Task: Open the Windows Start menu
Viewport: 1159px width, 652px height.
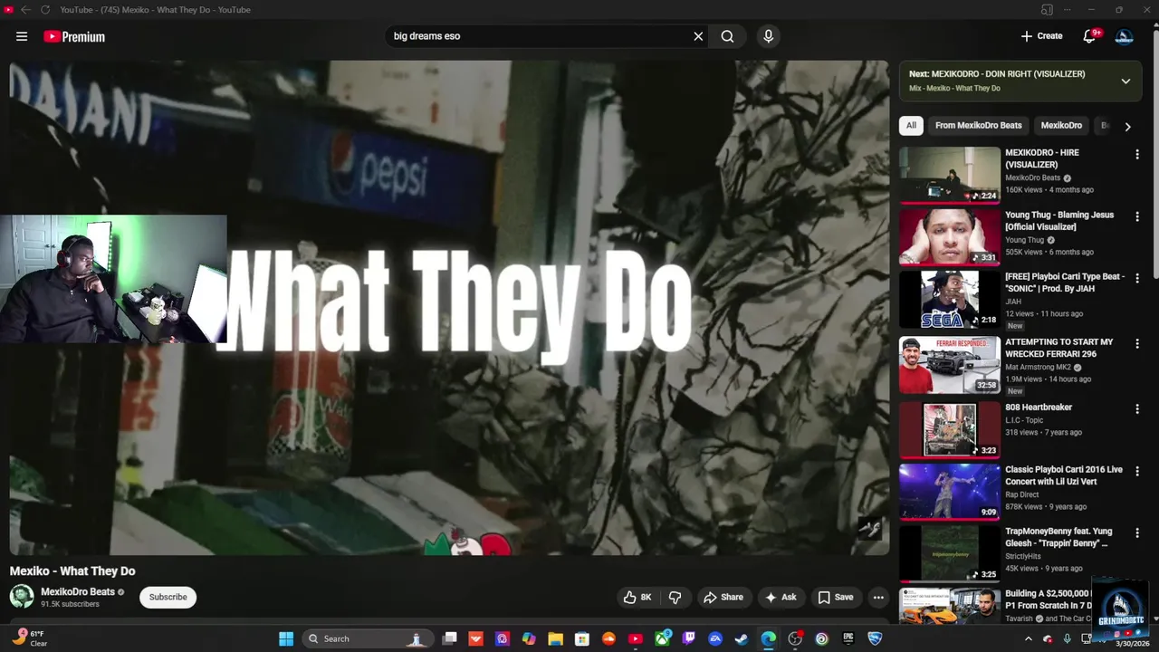Action: pyautogui.click(x=286, y=638)
